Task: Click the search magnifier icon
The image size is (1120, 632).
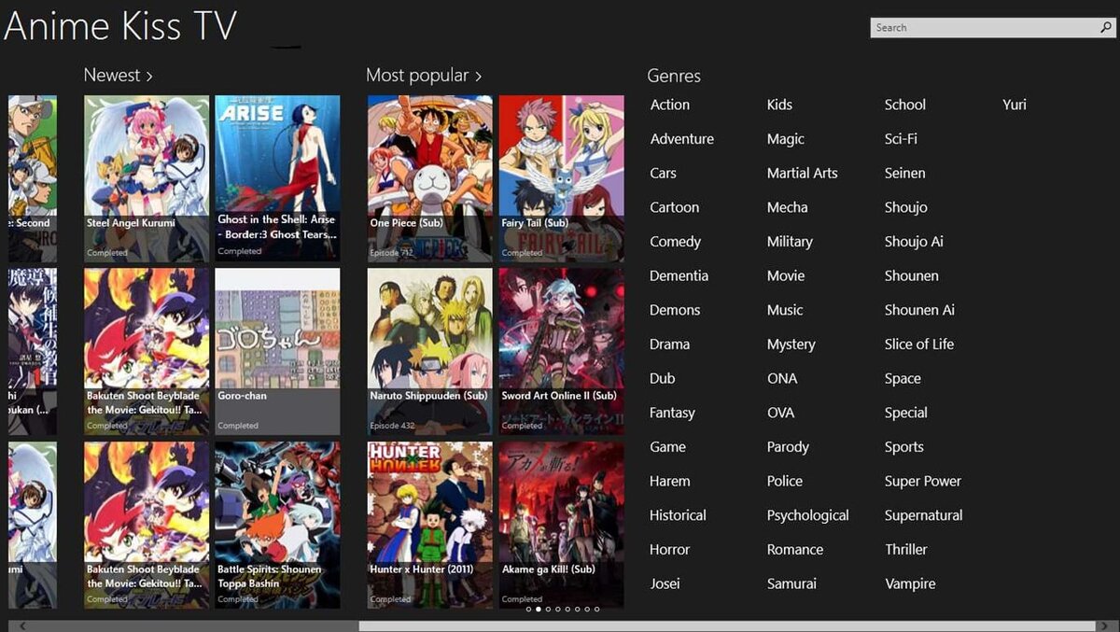Action: (x=1105, y=28)
